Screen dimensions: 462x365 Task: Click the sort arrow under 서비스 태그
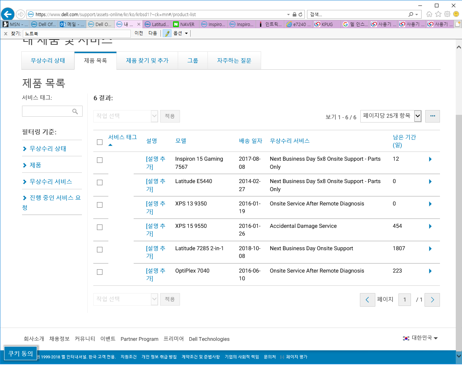click(110, 145)
